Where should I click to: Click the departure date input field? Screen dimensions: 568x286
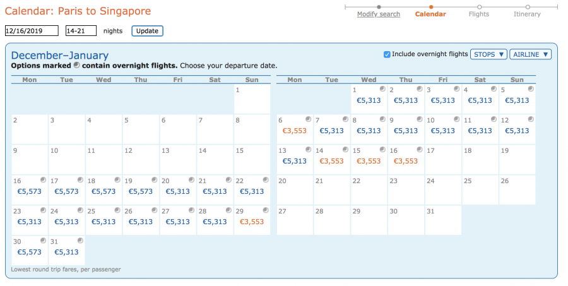32,30
